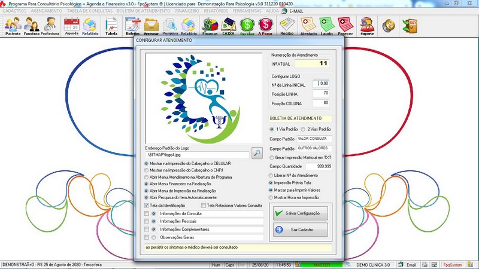This screenshot has width=479, height=269.
Task: Open the Boletim toolbar icon
Action: (132, 26)
